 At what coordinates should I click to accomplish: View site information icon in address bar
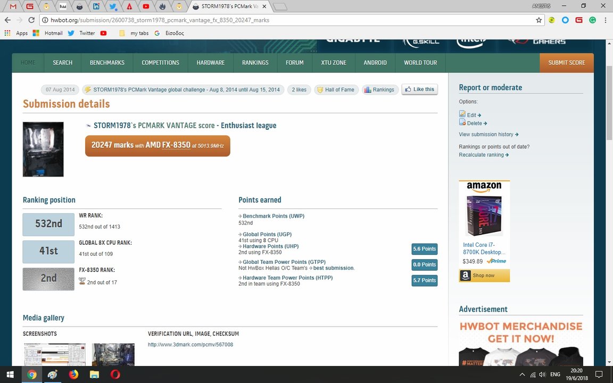point(45,20)
